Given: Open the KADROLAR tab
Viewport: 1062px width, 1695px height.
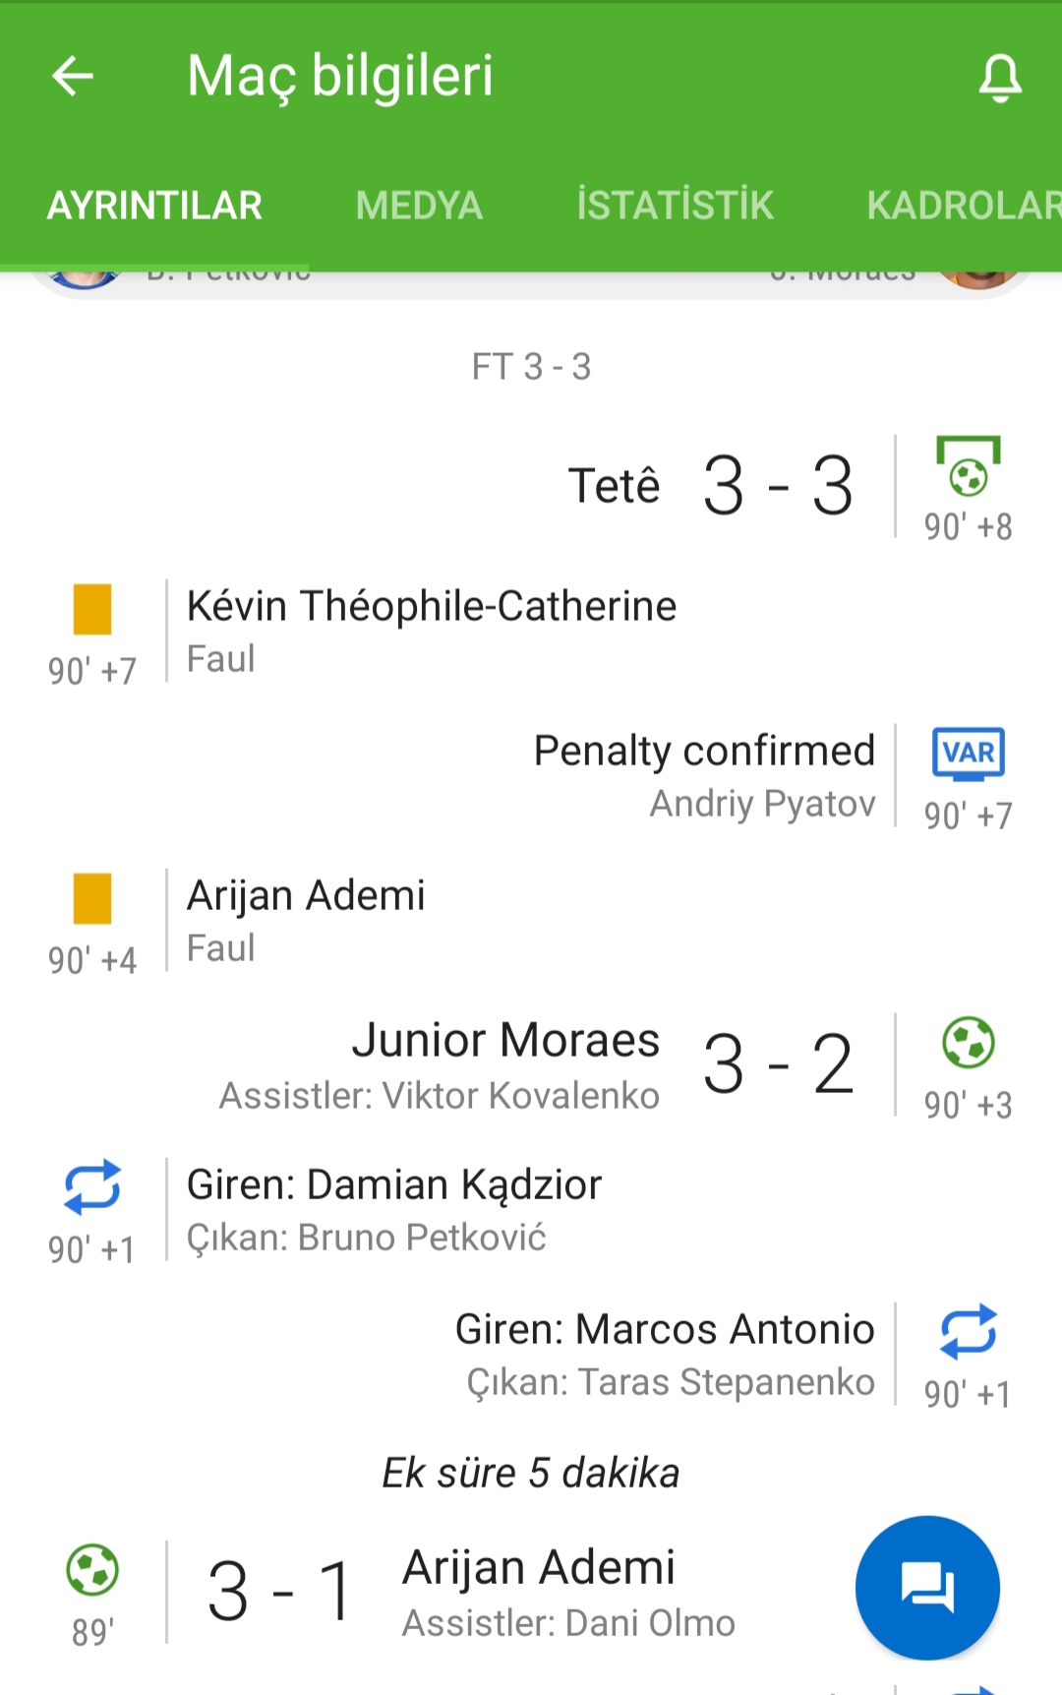Looking at the screenshot, I should tap(964, 206).
